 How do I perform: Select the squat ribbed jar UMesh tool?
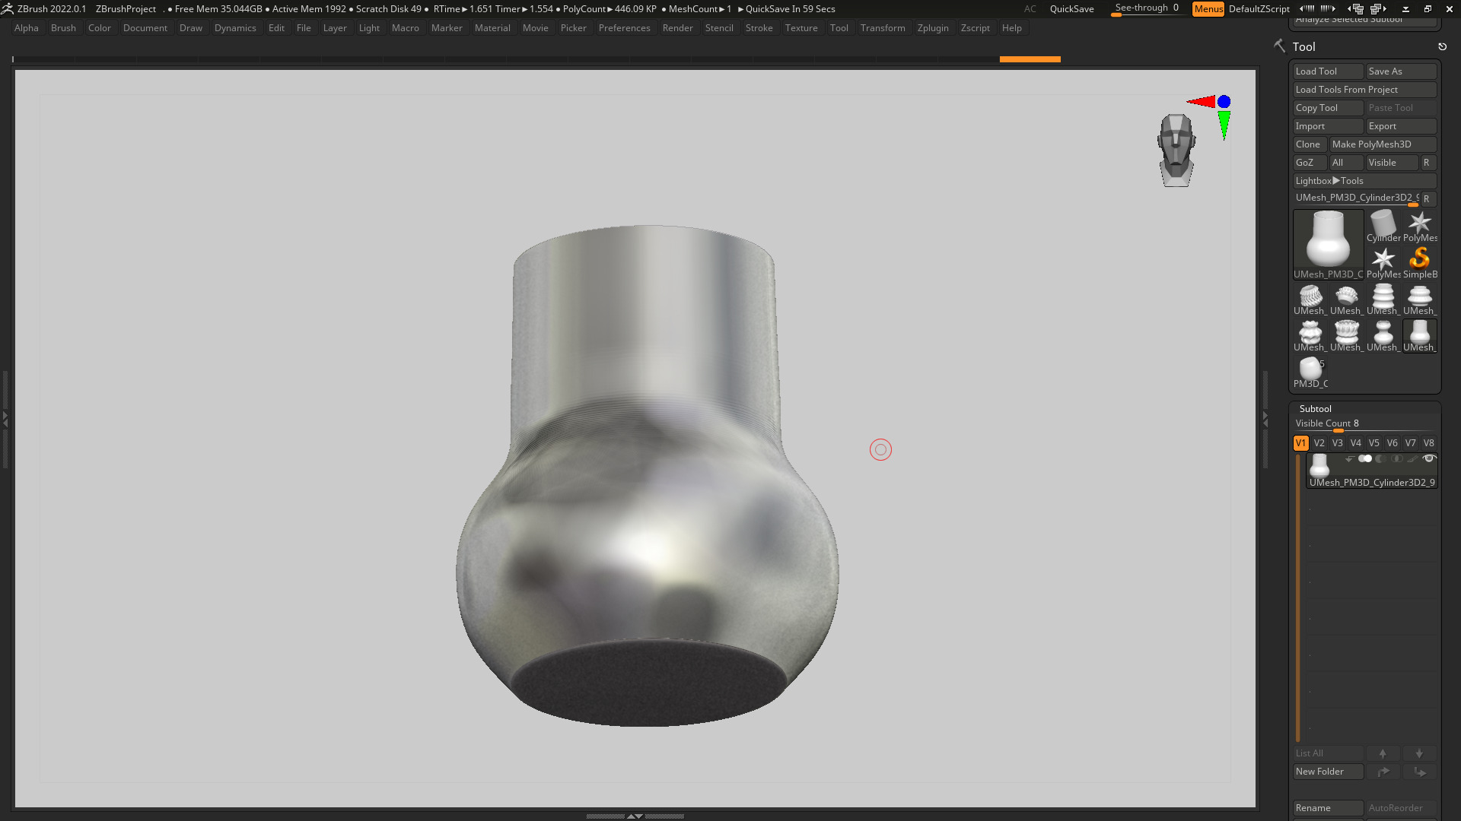pos(1420,300)
